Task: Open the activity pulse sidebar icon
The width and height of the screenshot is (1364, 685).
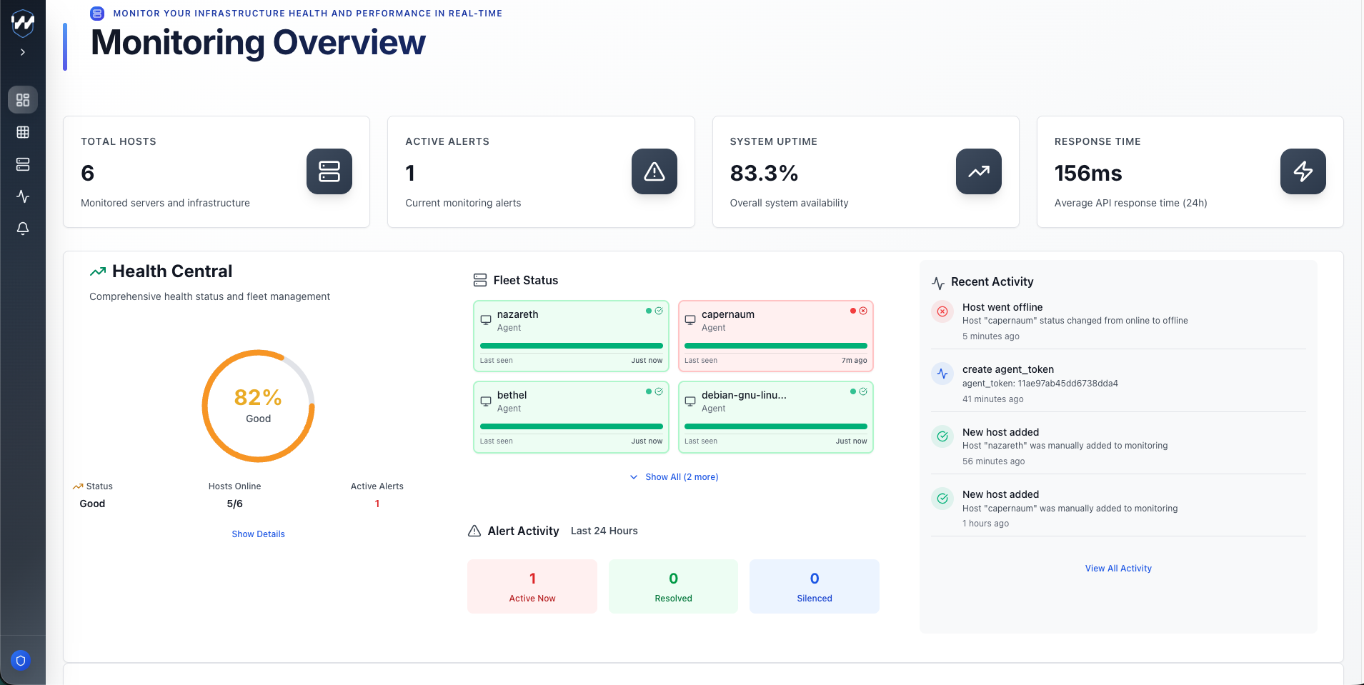Action: pyautogui.click(x=23, y=196)
